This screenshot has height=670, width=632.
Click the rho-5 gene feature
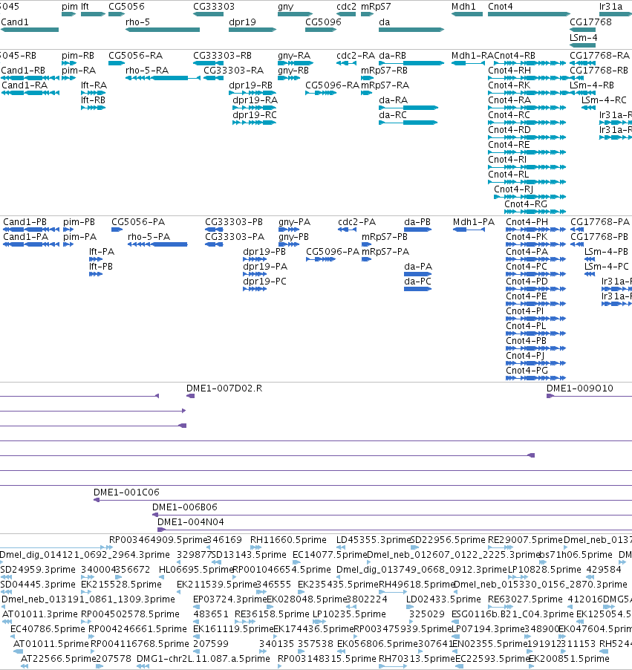coord(163,30)
